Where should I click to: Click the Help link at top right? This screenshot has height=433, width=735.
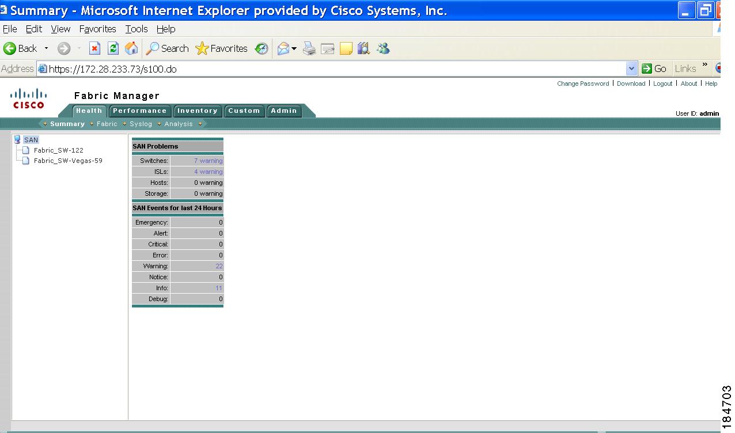click(x=711, y=83)
